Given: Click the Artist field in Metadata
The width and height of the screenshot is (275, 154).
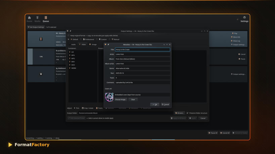Looking at the screenshot, I should [x=142, y=54].
